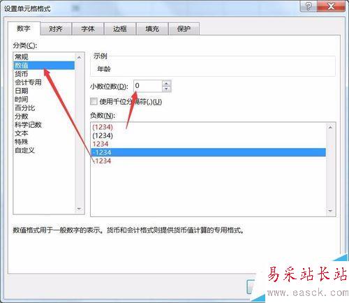This screenshot has height=303, width=349.
Task: Select red -1234 negative format
Action: (208, 161)
